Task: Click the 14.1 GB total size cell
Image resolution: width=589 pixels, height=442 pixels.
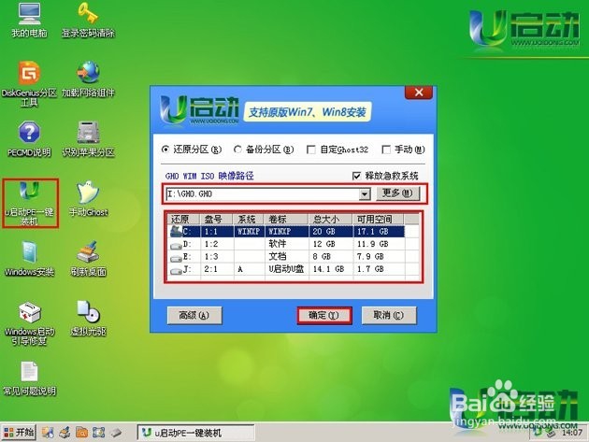Action: pos(331,269)
